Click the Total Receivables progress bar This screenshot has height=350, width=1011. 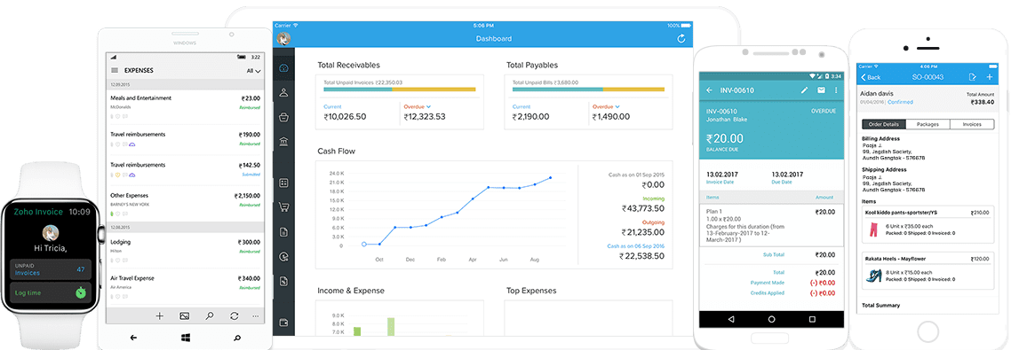(400, 89)
